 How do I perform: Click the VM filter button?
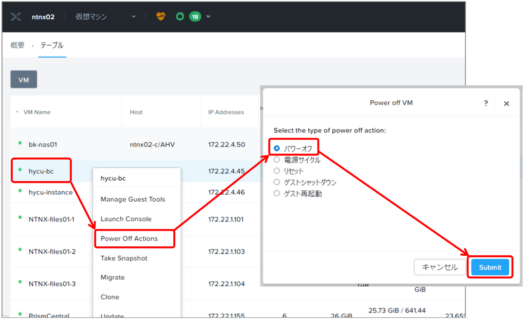click(x=24, y=80)
